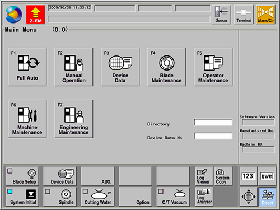Click the directional arrows jog icon
The image size is (280, 210).
[248, 197]
